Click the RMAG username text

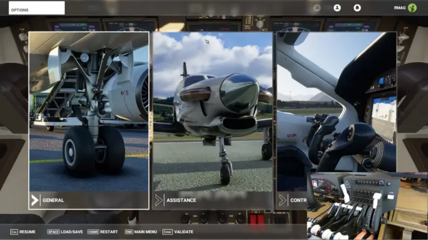(400, 8)
